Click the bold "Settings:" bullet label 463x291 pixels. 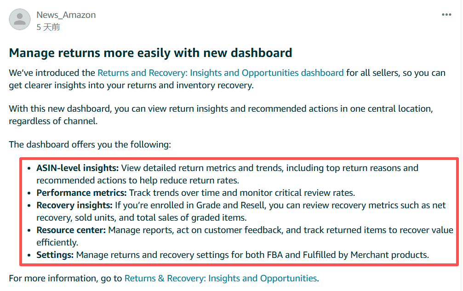[x=55, y=255]
